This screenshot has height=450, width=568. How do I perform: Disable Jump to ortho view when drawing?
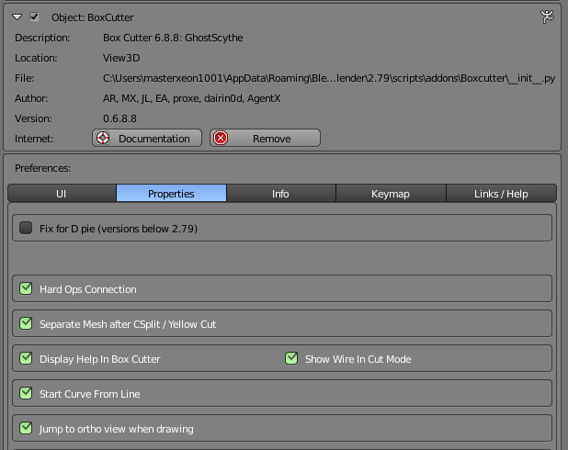(x=26, y=429)
